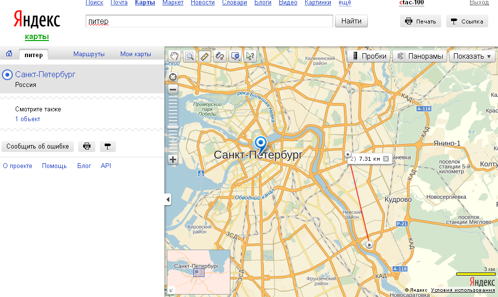The width and height of the screenshot is (498, 297).
Task: Open Условия использования link
Action: point(463,290)
